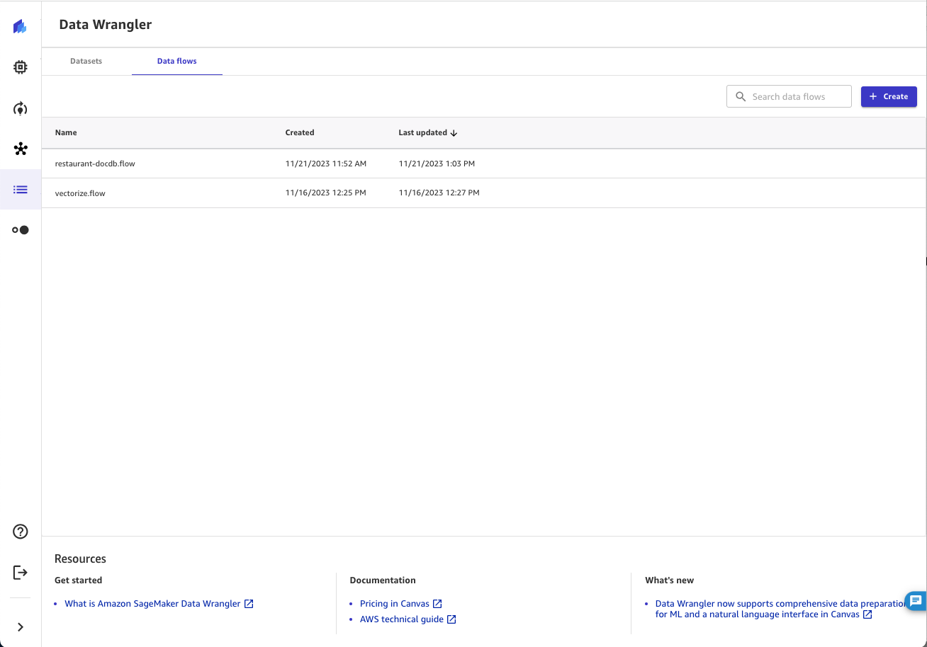Open external link icon beside Pricing in Canvas
The height and width of the screenshot is (647, 927).
(437, 604)
